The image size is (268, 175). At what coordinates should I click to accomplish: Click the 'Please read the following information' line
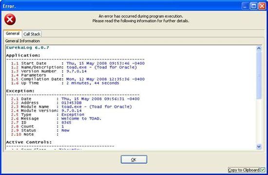(x=141, y=21)
